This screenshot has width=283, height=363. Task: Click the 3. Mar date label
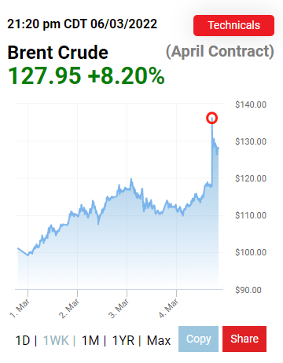point(119,309)
